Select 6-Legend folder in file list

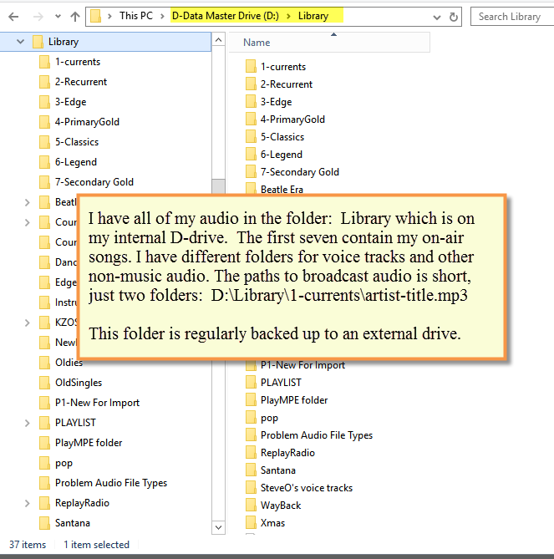[x=281, y=155]
